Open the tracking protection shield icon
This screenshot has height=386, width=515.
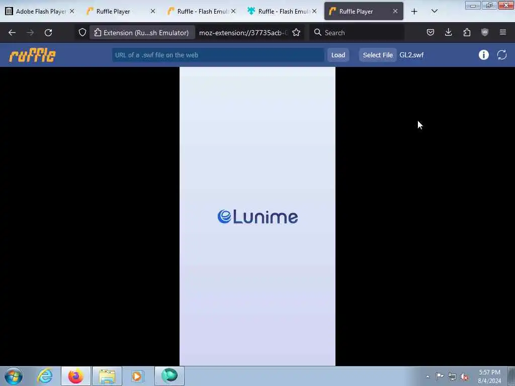pyautogui.click(x=82, y=33)
